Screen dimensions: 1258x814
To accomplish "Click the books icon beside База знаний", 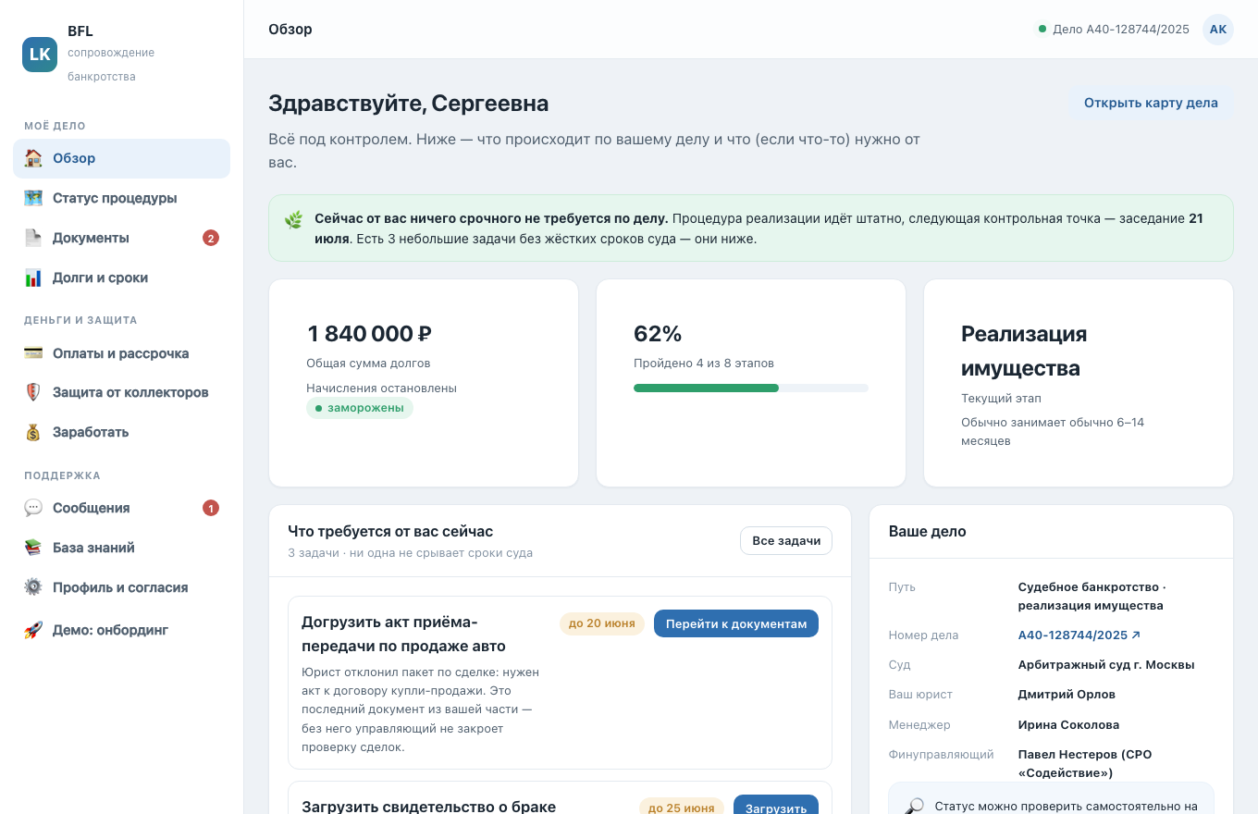I will (33, 548).
